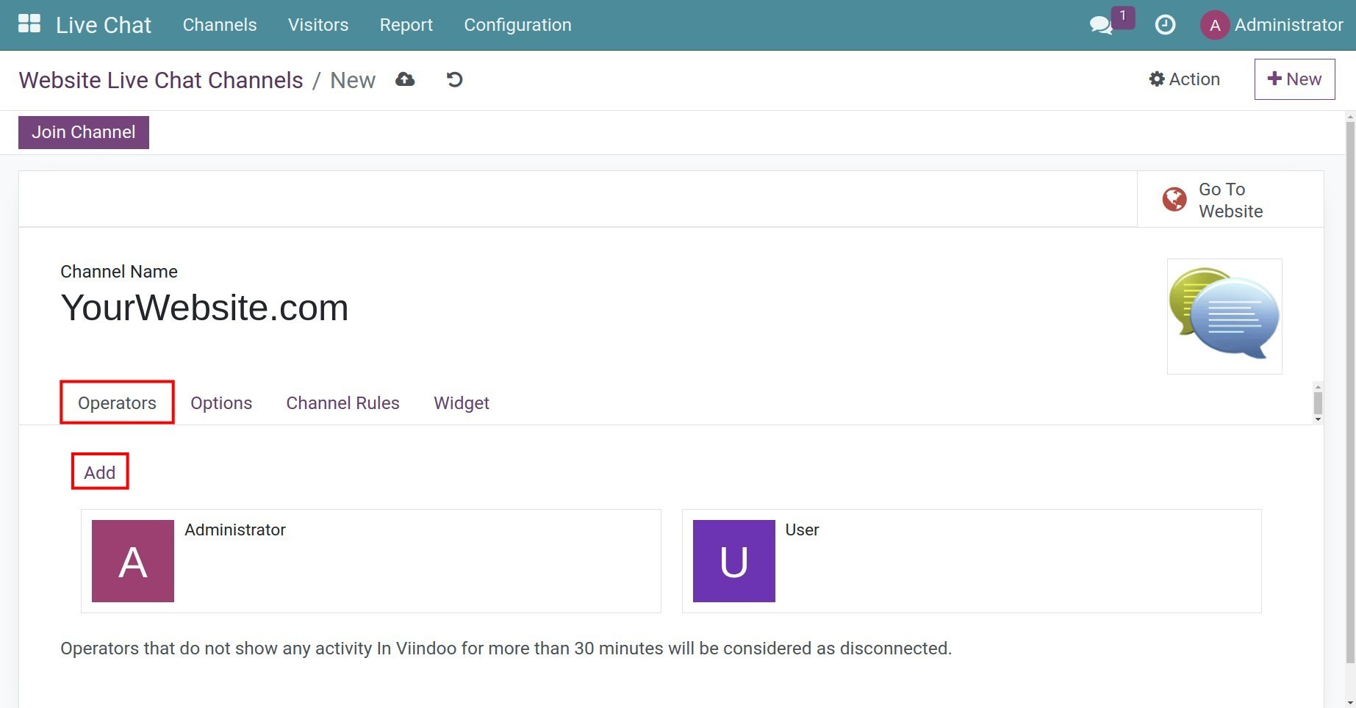The height and width of the screenshot is (708, 1356).
Task: Open the activities clock icon
Action: coord(1165,25)
